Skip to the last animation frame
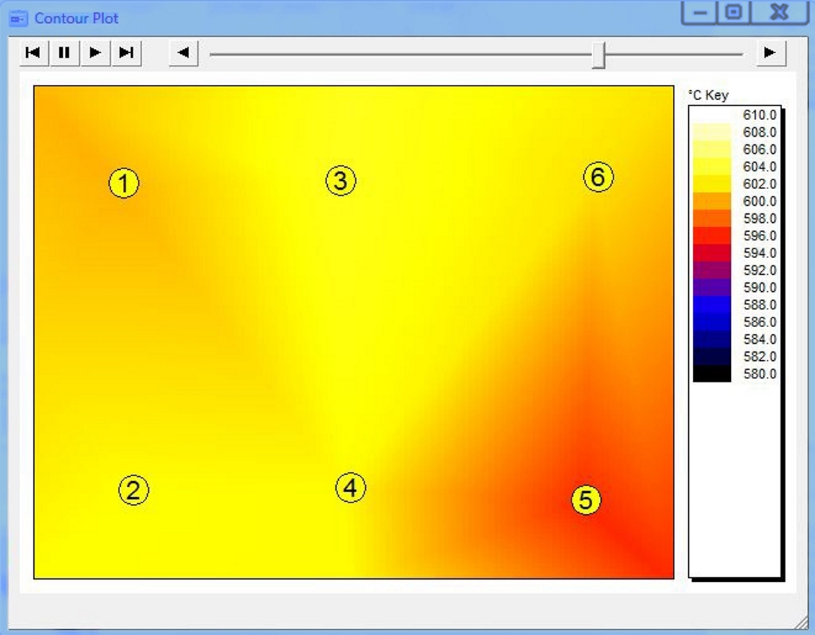Viewport: 815px width, 635px height. tap(127, 52)
